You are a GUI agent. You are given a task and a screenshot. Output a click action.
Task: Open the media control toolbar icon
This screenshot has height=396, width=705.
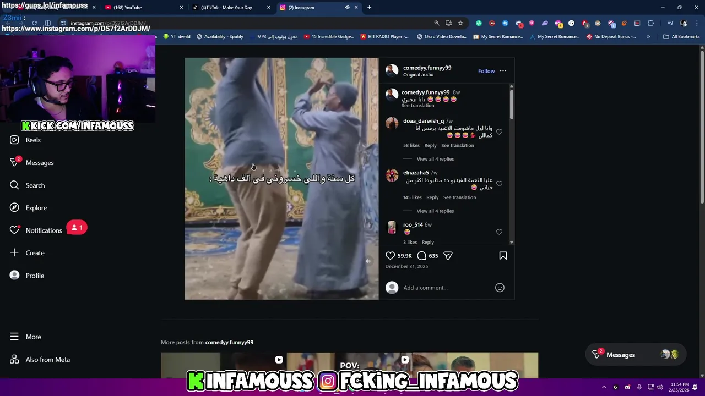coord(670,23)
